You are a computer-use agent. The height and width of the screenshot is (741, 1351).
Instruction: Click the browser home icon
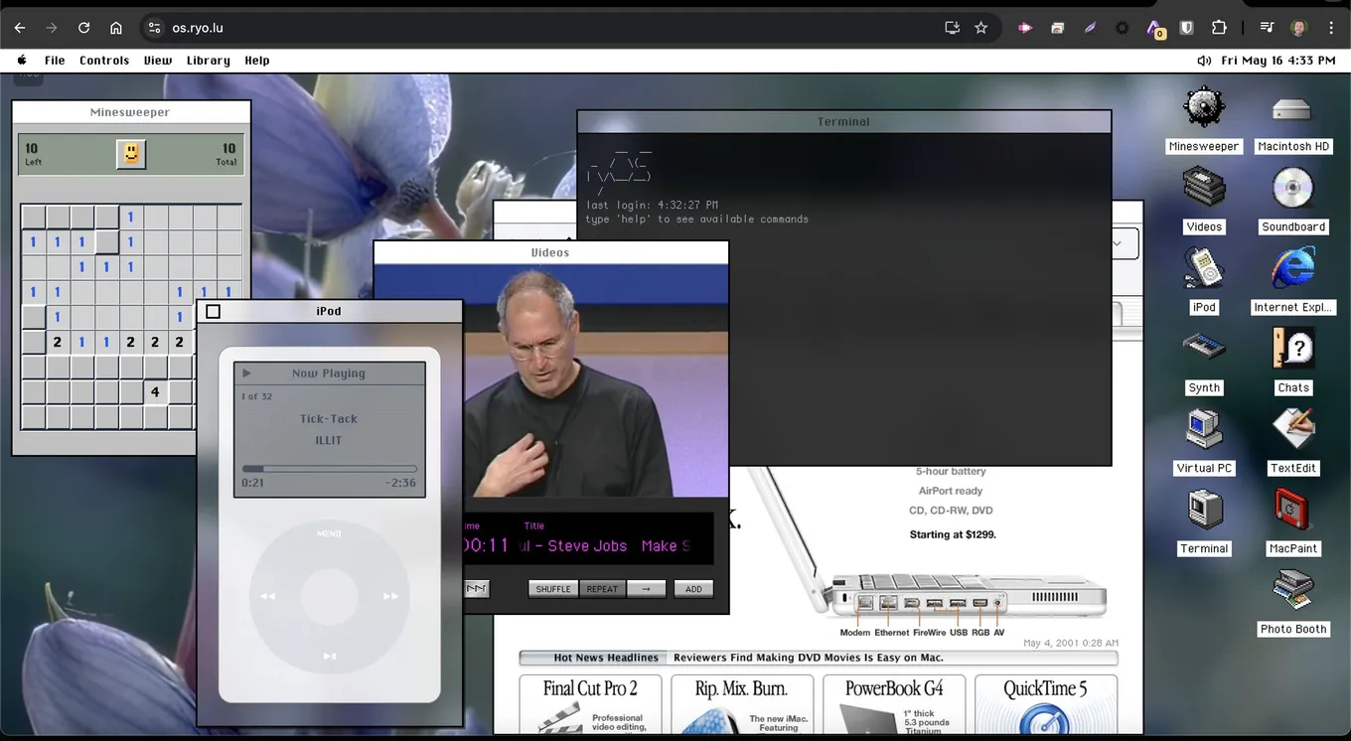[116, 28]
